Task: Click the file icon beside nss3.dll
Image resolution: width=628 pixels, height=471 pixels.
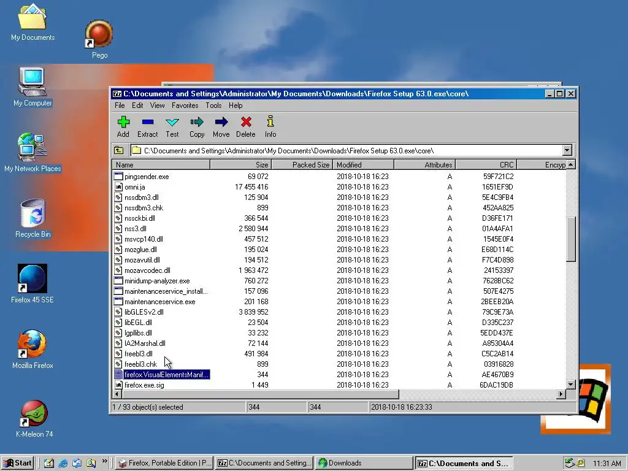Action: [x=118, y=228]
